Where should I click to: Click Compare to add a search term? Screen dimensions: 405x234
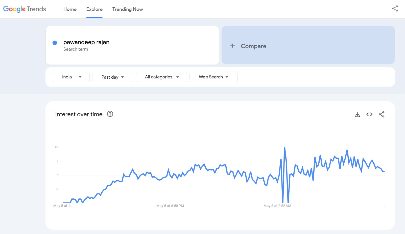click(x=253, y=46)
